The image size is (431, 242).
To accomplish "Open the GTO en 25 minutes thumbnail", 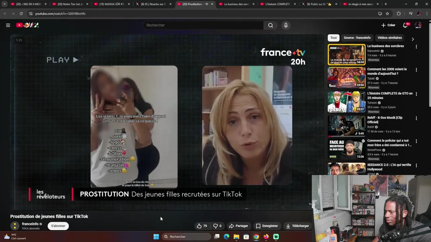I will point(346,102).
